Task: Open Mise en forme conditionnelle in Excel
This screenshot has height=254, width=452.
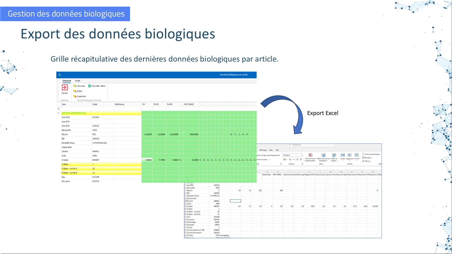Action: tap(310, 155)
